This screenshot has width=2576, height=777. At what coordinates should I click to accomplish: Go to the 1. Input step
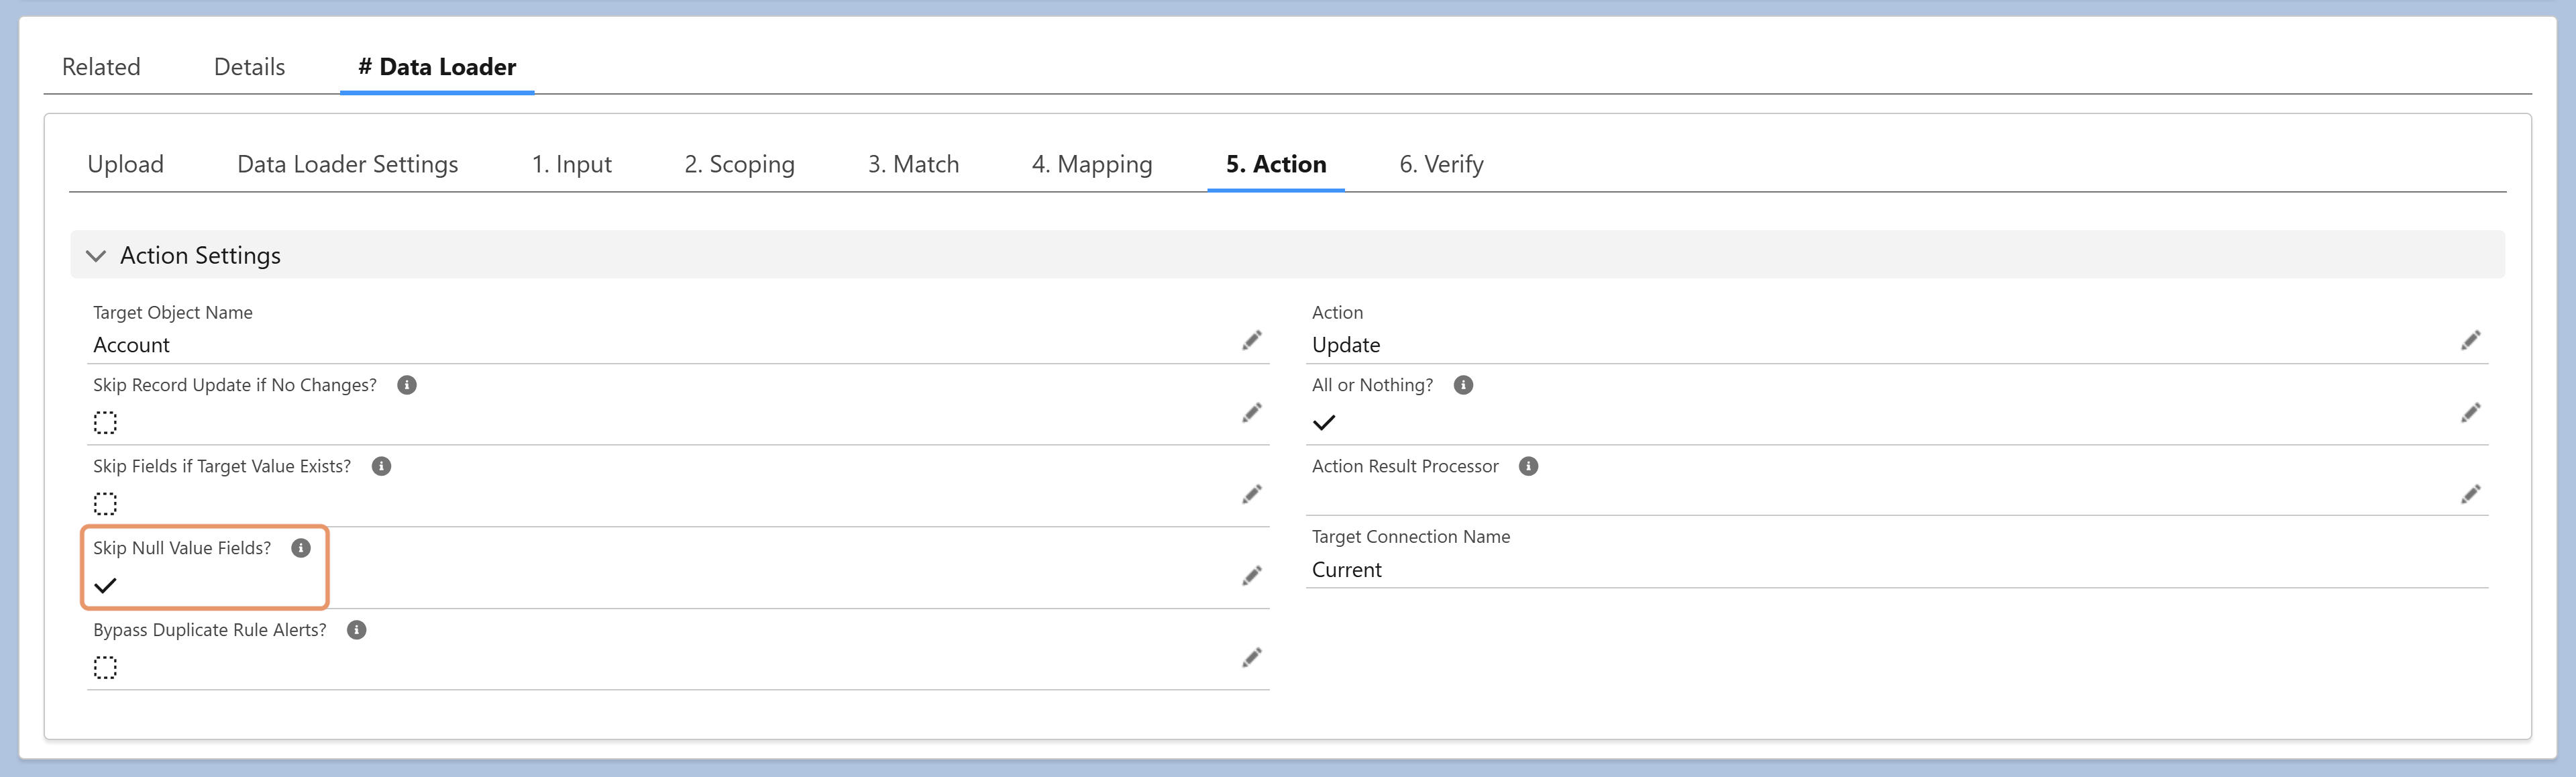tap(571, 164)
